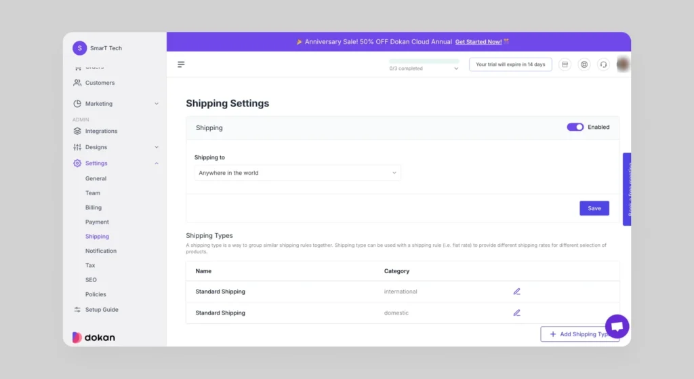Expand the 0/3 completed dropdown arrow
694x379 pixels.
click(x=456, y=68)
